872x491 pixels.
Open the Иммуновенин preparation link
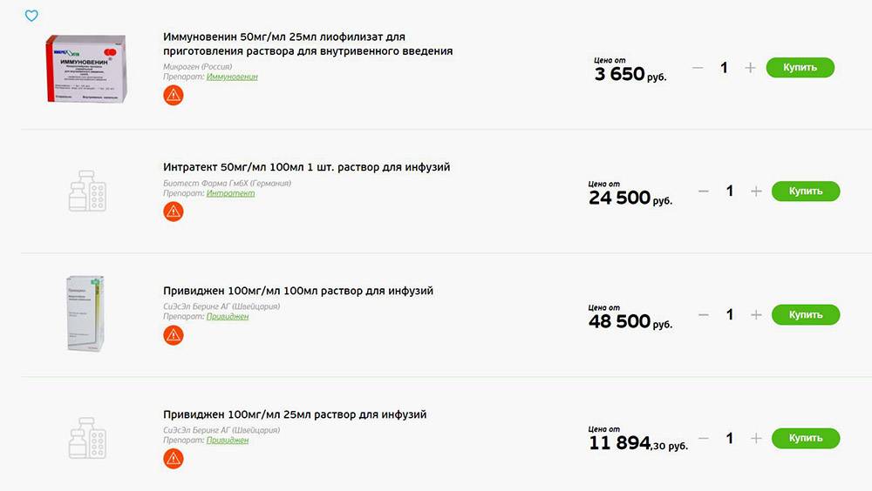pos(232,77)
